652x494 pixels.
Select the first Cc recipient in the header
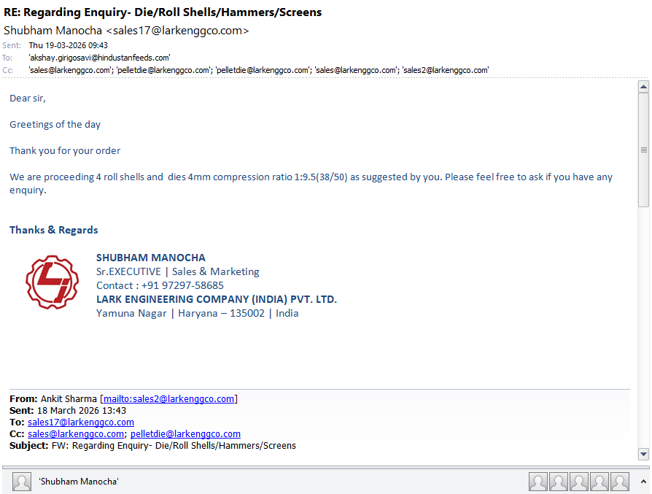70,70
